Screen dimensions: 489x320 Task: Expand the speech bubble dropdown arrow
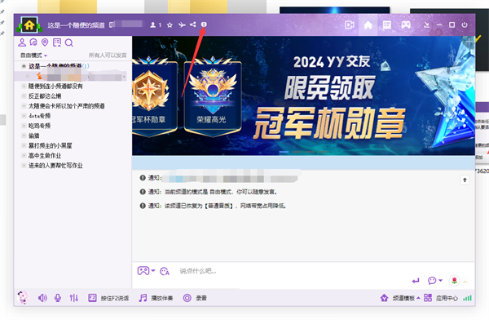pos(440,280)
